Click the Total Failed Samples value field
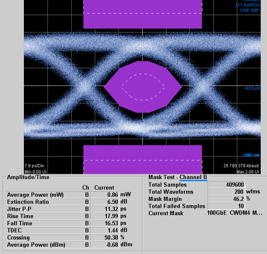The width and height of the screenshot is (267, 254). 226,206
